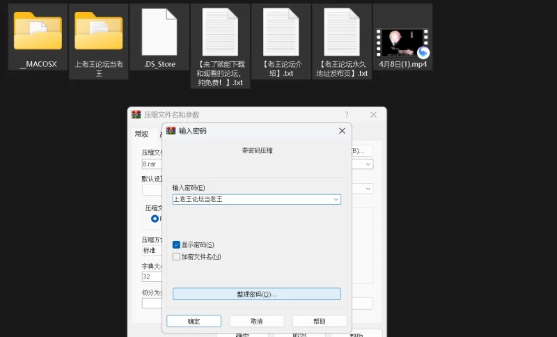Image resolution: width=557 pixels, height=337 pixels.
Task: Click the WinRAR icon in 输入密码 title bar
Action: pos(171,130)
